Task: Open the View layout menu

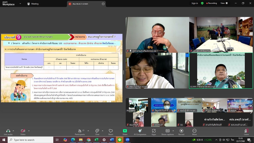Action: click(x=224, y=3)
